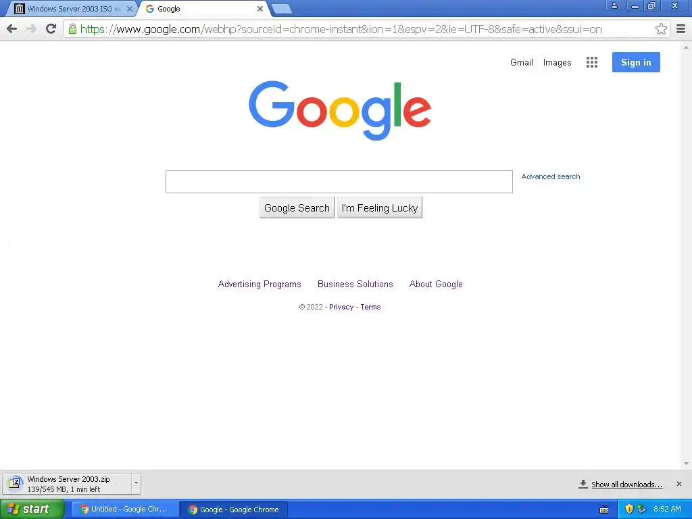Click the address bar URL
The width and height of the screenshot is (692, 519).
click(x=341, y=29)
